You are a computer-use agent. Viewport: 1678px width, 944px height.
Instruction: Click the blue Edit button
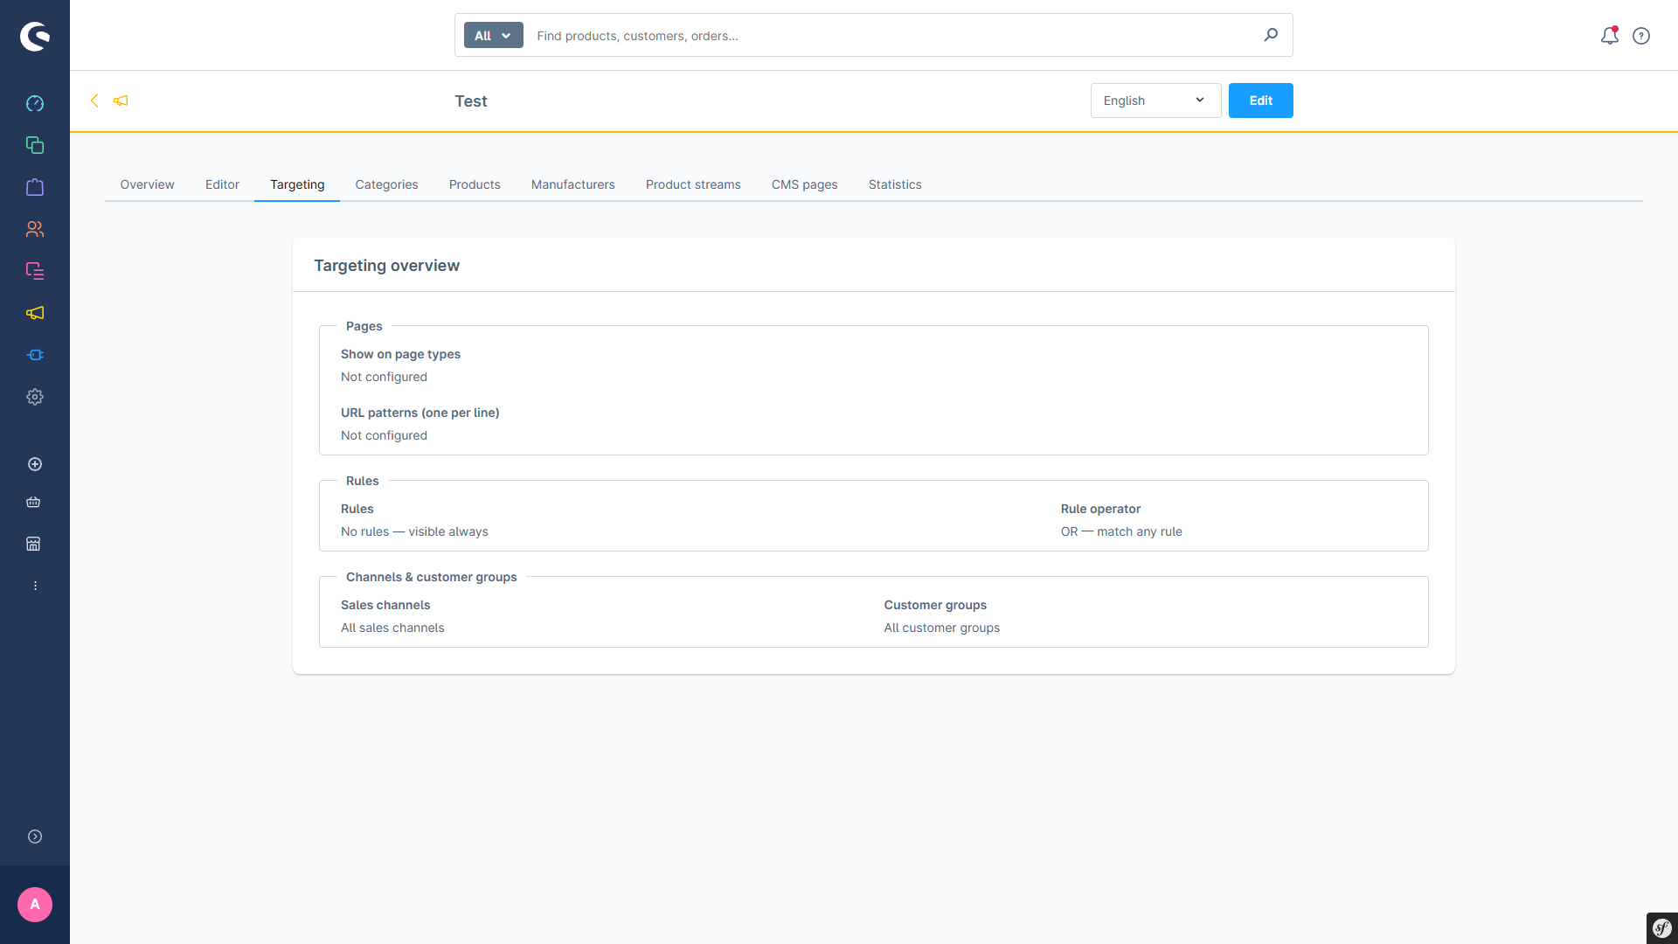click(1260, 101)
